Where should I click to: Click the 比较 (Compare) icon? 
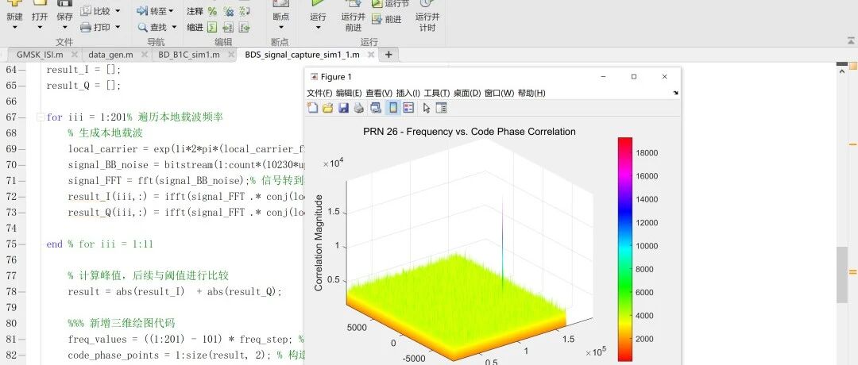pos(86,11)
